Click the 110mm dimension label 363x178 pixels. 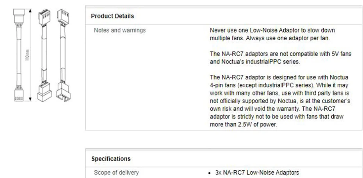(x=27, y=58)
